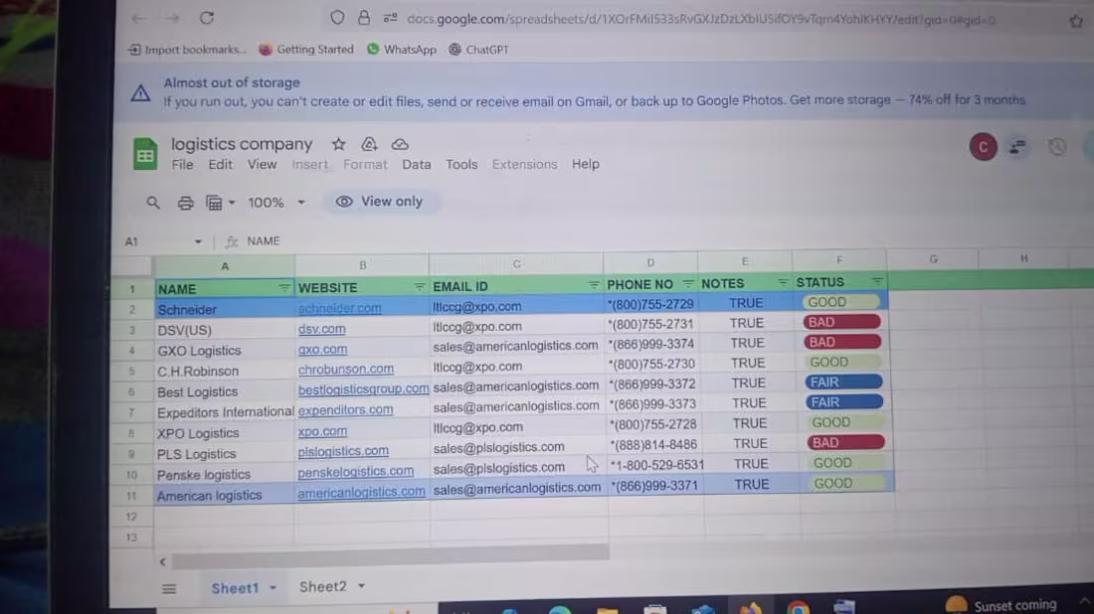Click the print icon
Screen dimensions: 1094x614
tap(185, 203)
